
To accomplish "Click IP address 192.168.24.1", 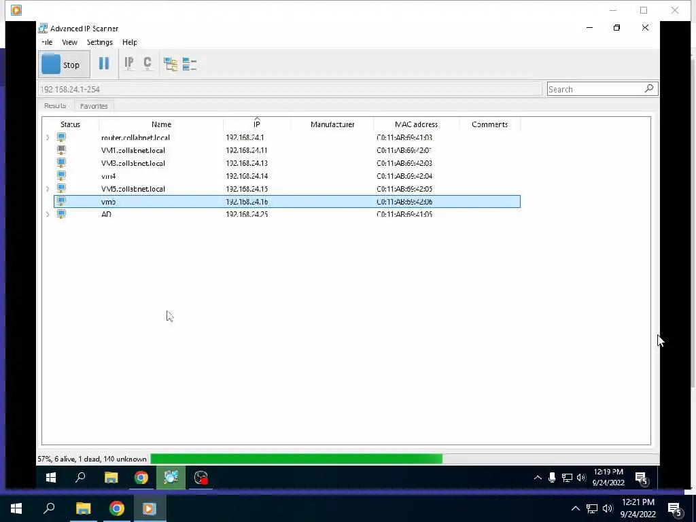I will [245, 137].
